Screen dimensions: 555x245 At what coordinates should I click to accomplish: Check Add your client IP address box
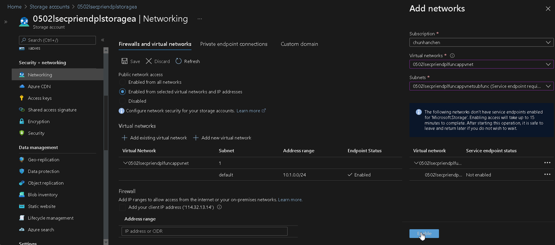click(x=122, y=207)
